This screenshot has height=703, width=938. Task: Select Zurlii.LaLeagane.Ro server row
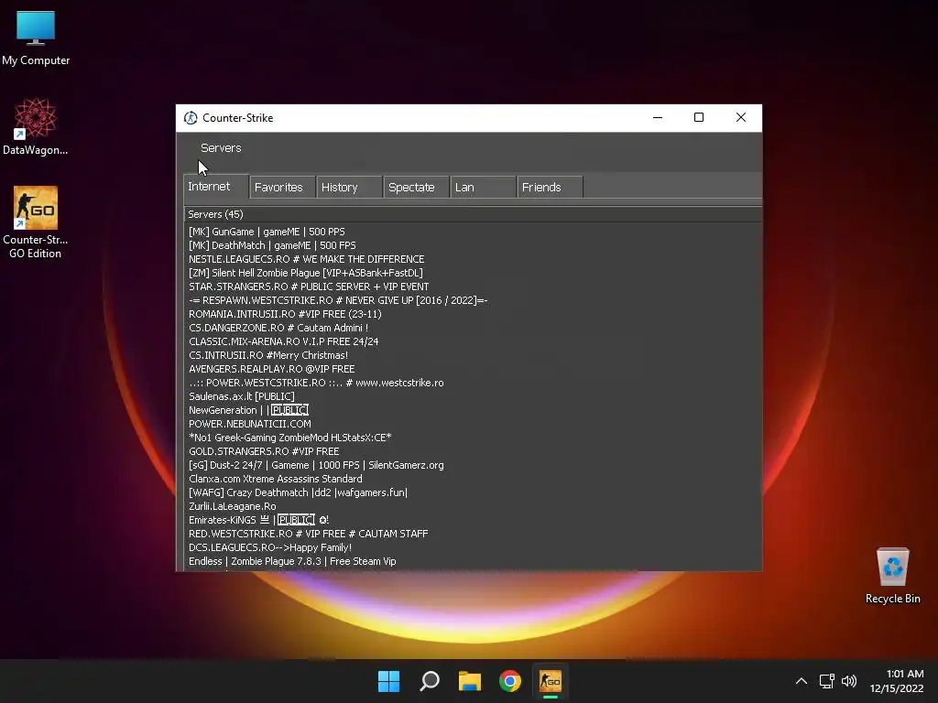pyautogui.click(x=473, y=507)
